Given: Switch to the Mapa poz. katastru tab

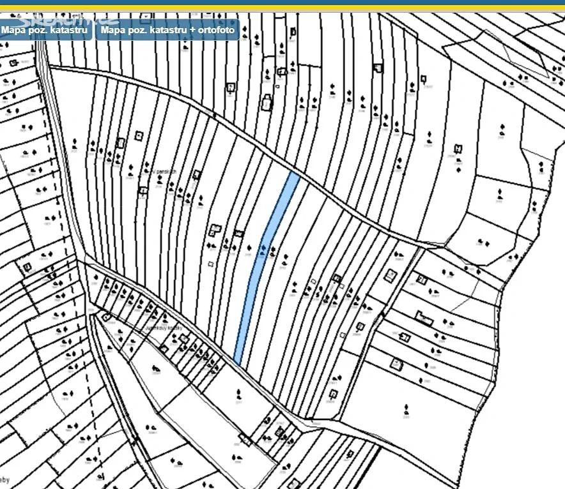Looking at the screenshot, I should click(x=44, y=30).
